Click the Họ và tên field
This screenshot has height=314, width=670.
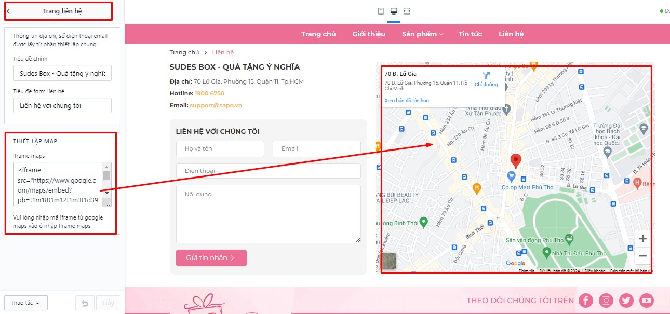click(x=220, y=148)
